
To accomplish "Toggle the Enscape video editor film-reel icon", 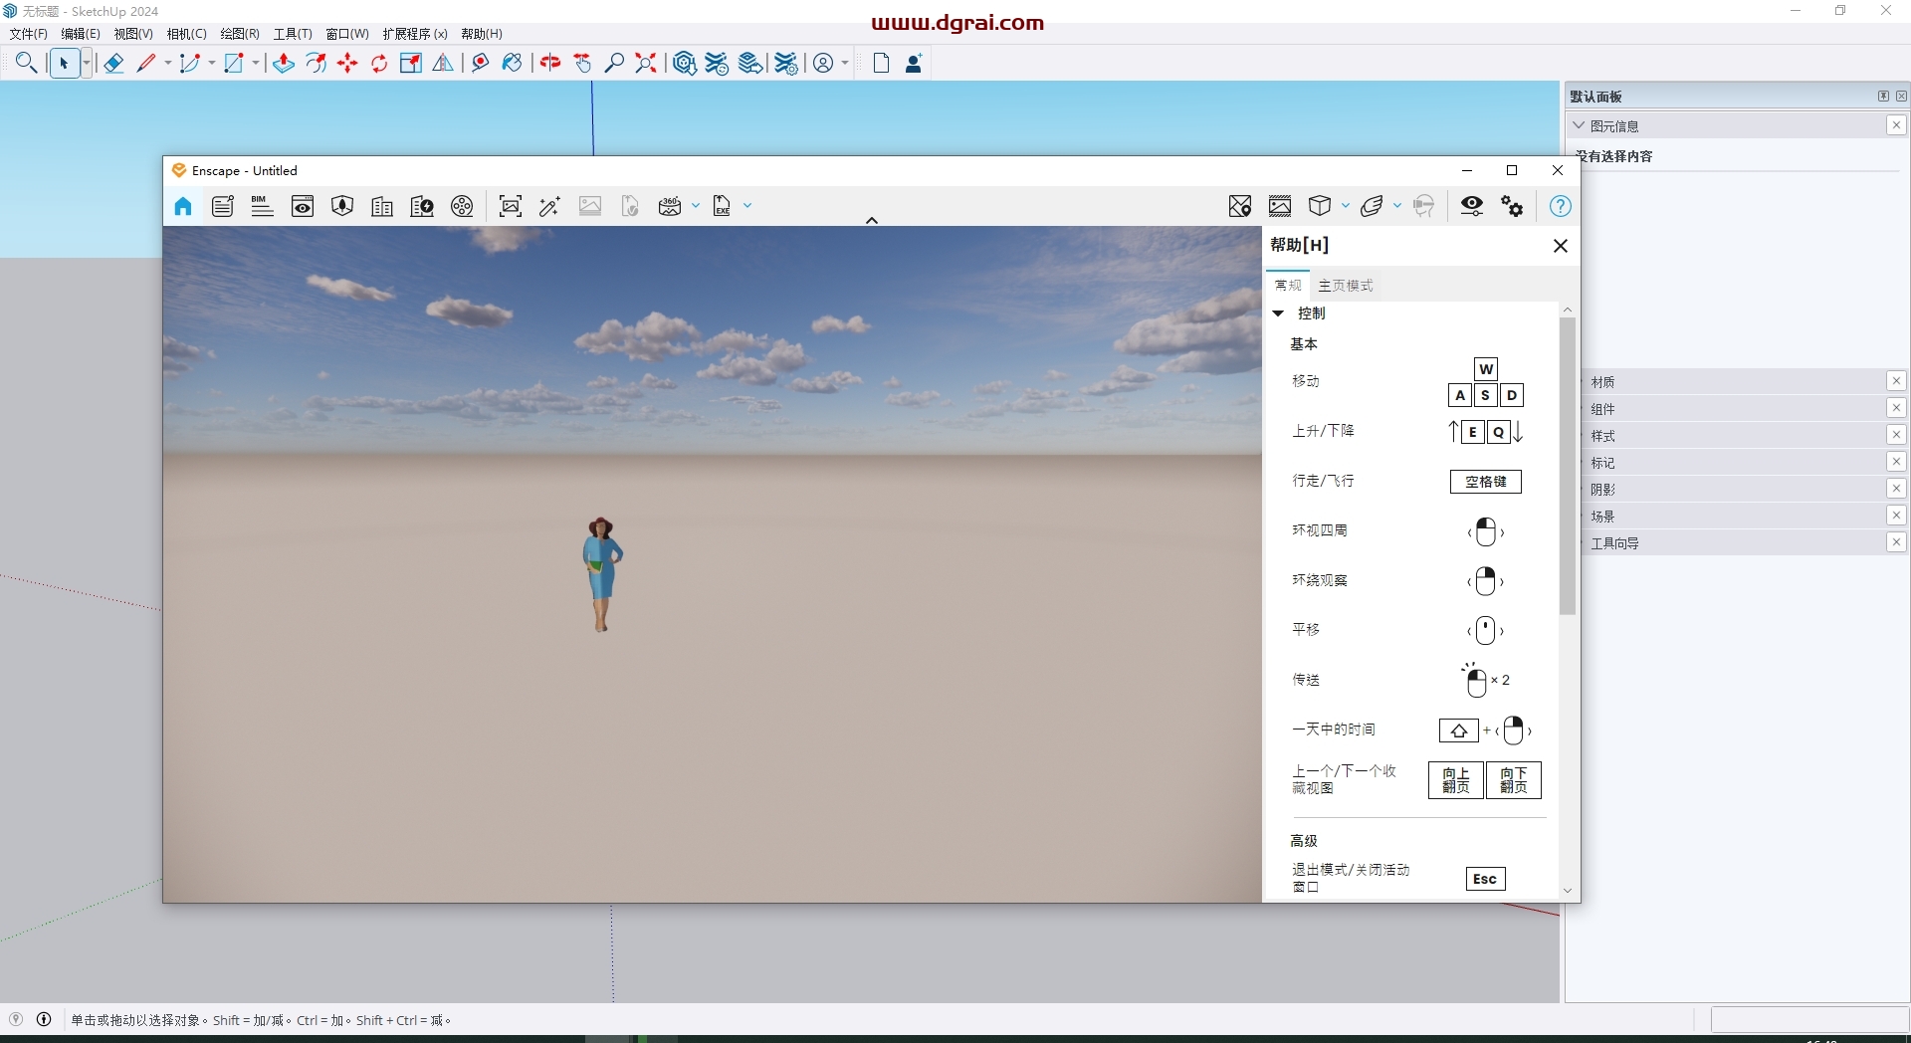I will coord(462,206).
